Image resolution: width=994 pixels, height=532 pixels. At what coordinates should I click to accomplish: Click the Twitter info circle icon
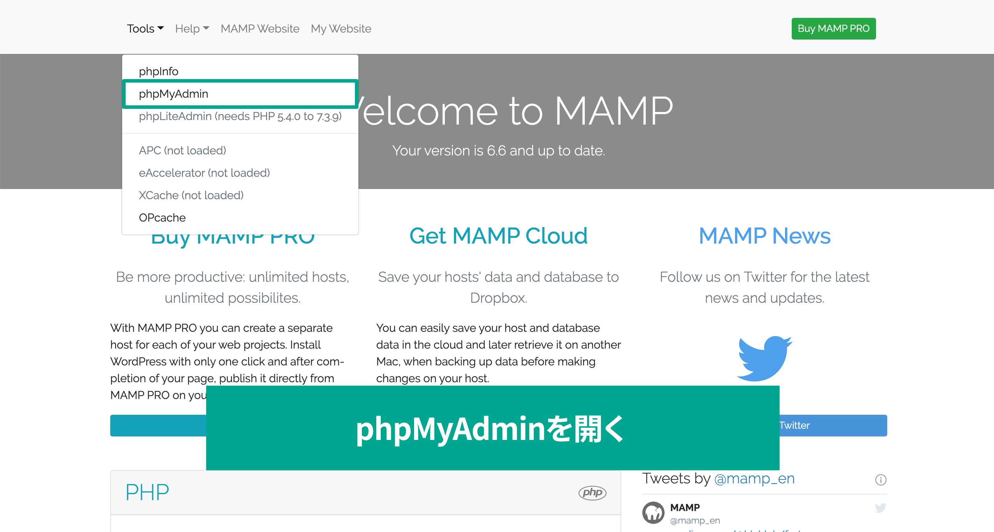(x=881, y=479)
